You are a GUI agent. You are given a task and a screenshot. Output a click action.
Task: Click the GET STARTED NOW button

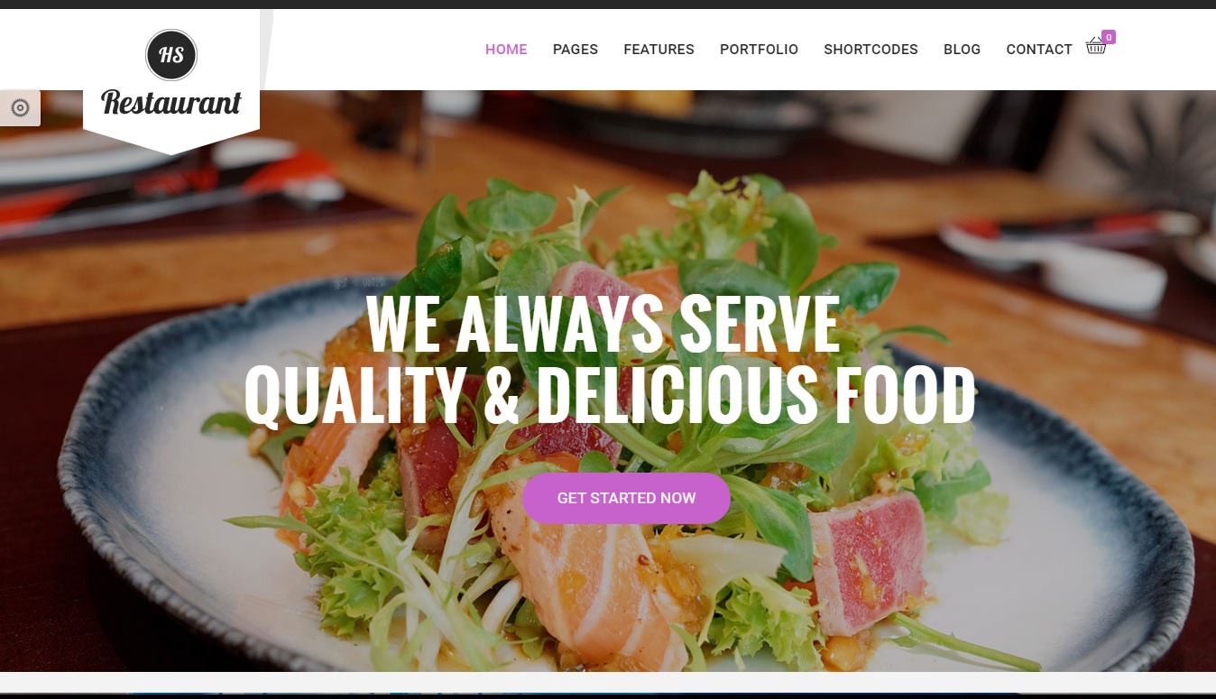click(x=626, y=498)
